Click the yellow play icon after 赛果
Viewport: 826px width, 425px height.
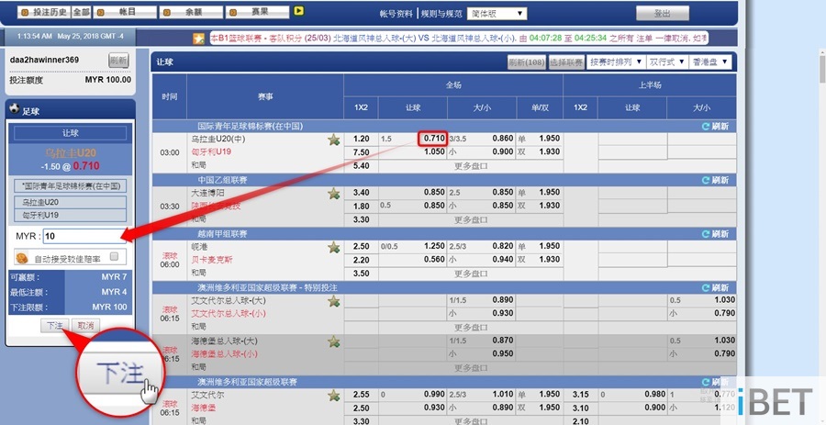point(298,10)
